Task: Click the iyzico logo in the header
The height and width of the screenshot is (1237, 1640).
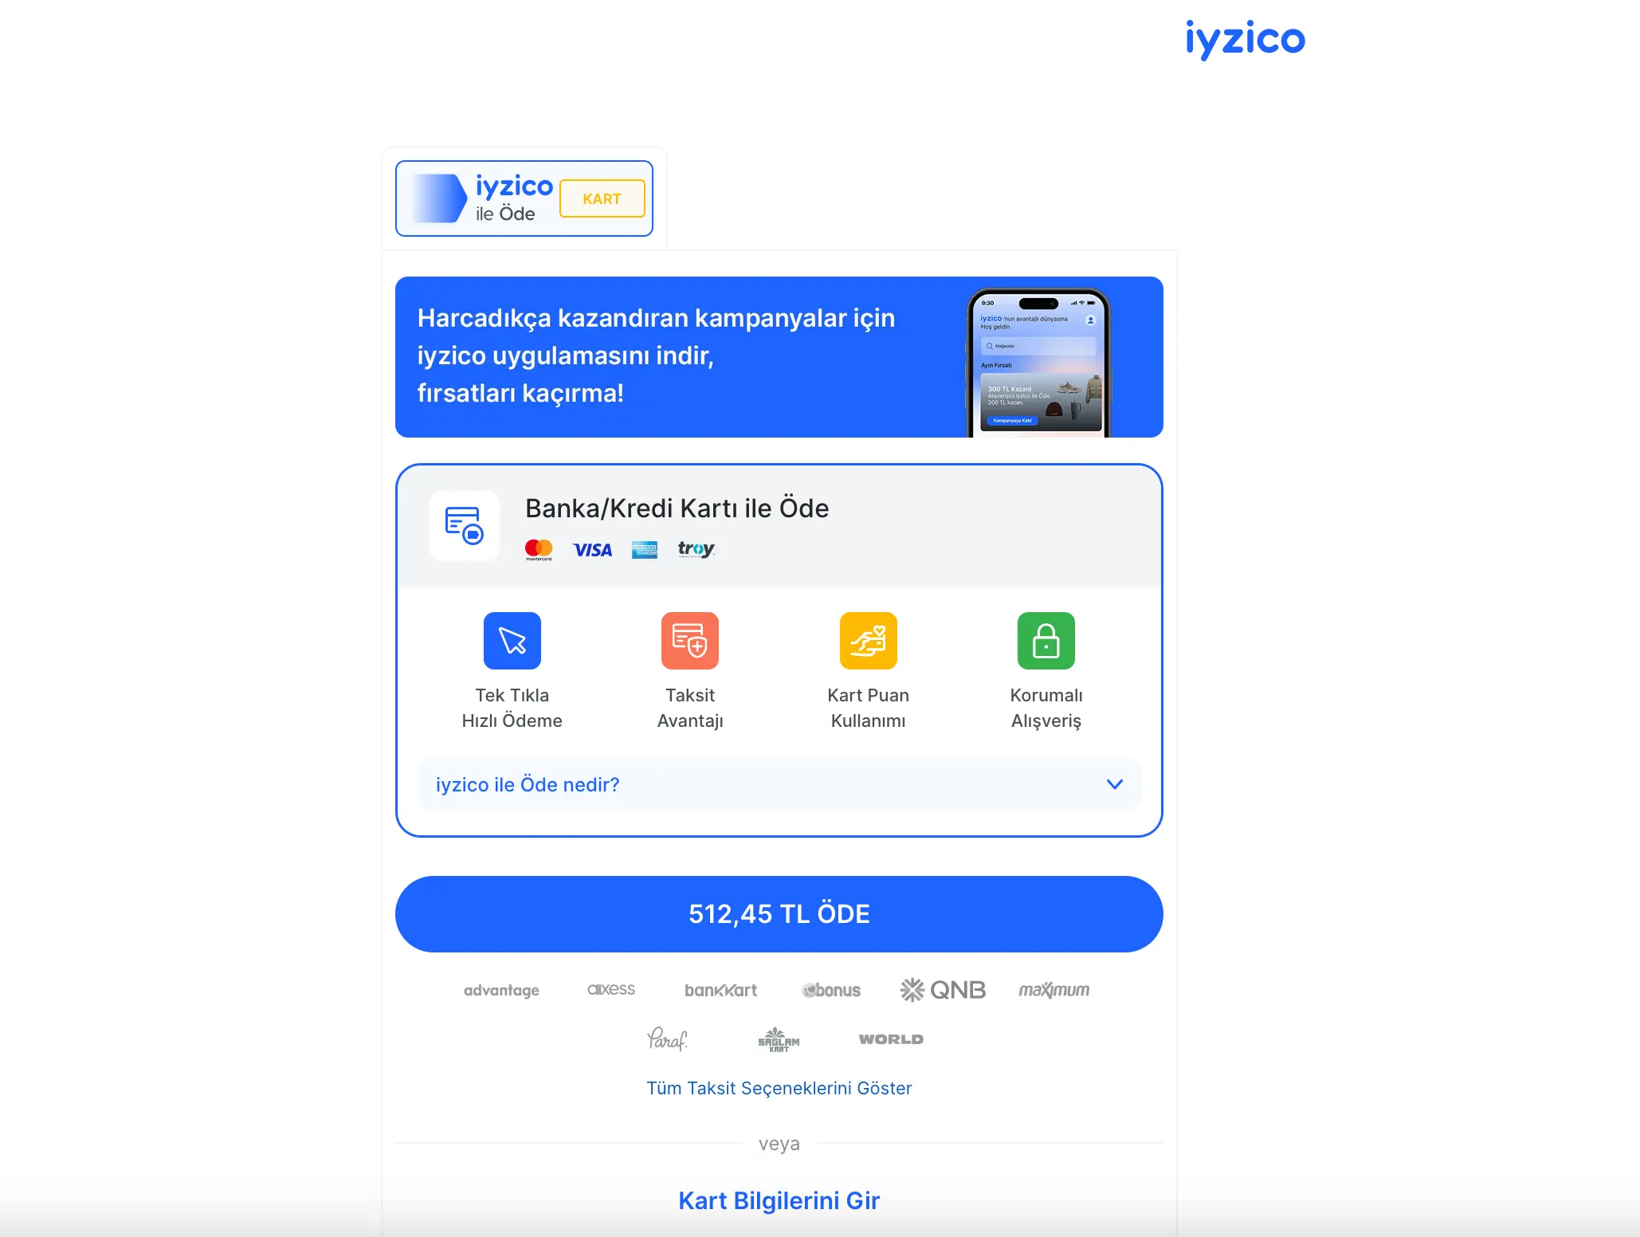Action: click(1245, 39)
